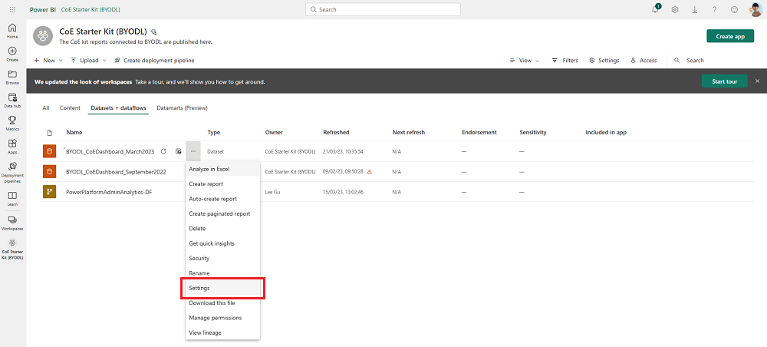The height and width of the screenshot is (347, 767).
Task: Expand the View dropdown
Action: point(525,60)
